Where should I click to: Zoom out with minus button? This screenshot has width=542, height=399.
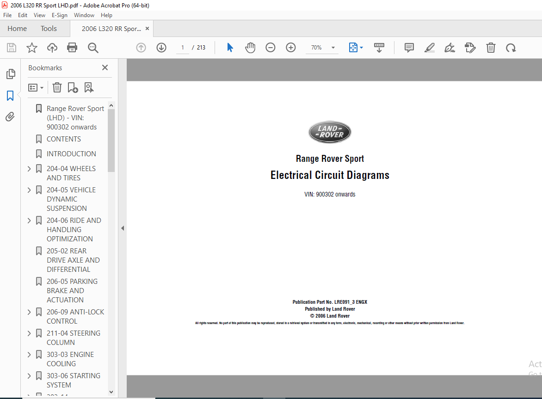point(271,47)
